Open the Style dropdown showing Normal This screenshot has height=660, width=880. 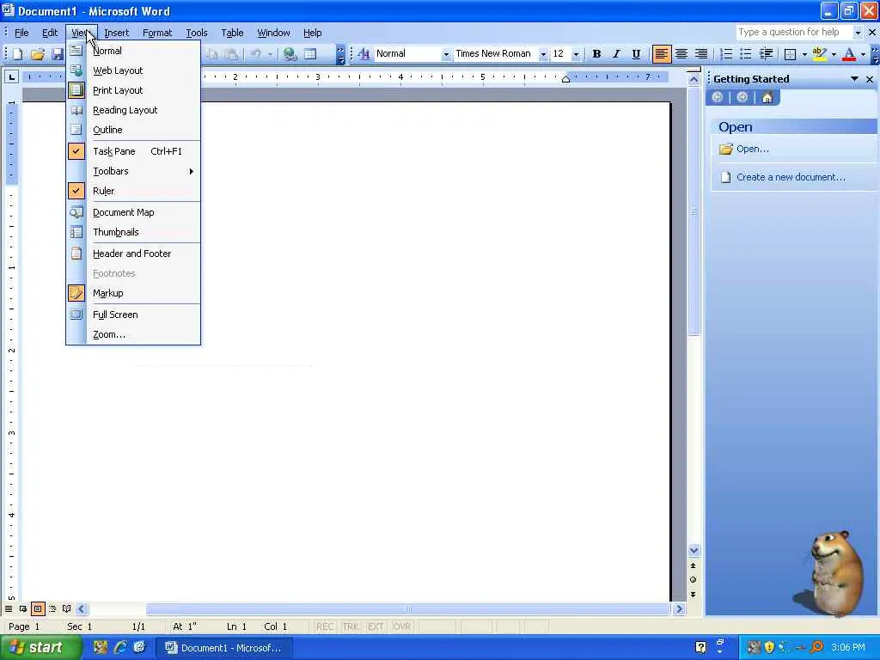point(446,54)
